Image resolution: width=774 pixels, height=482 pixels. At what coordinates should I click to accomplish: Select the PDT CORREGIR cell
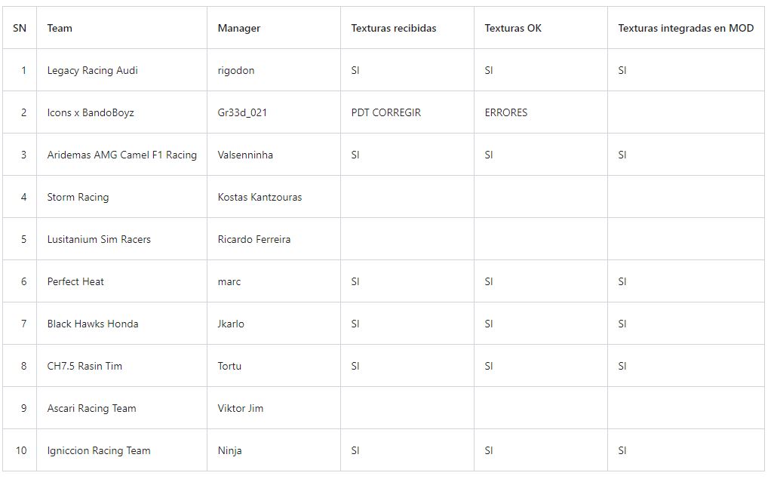386,112
